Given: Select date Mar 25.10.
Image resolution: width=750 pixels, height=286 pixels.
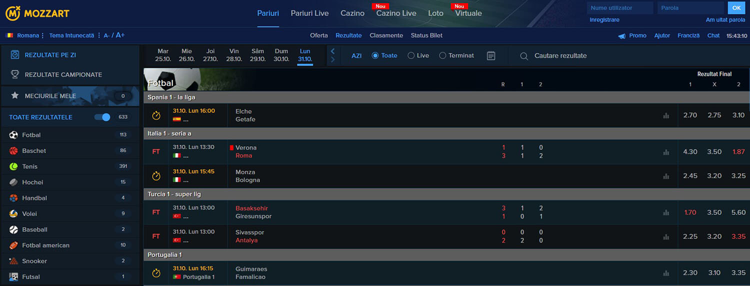Looking at the screenshot, I should tap(163, 55).
